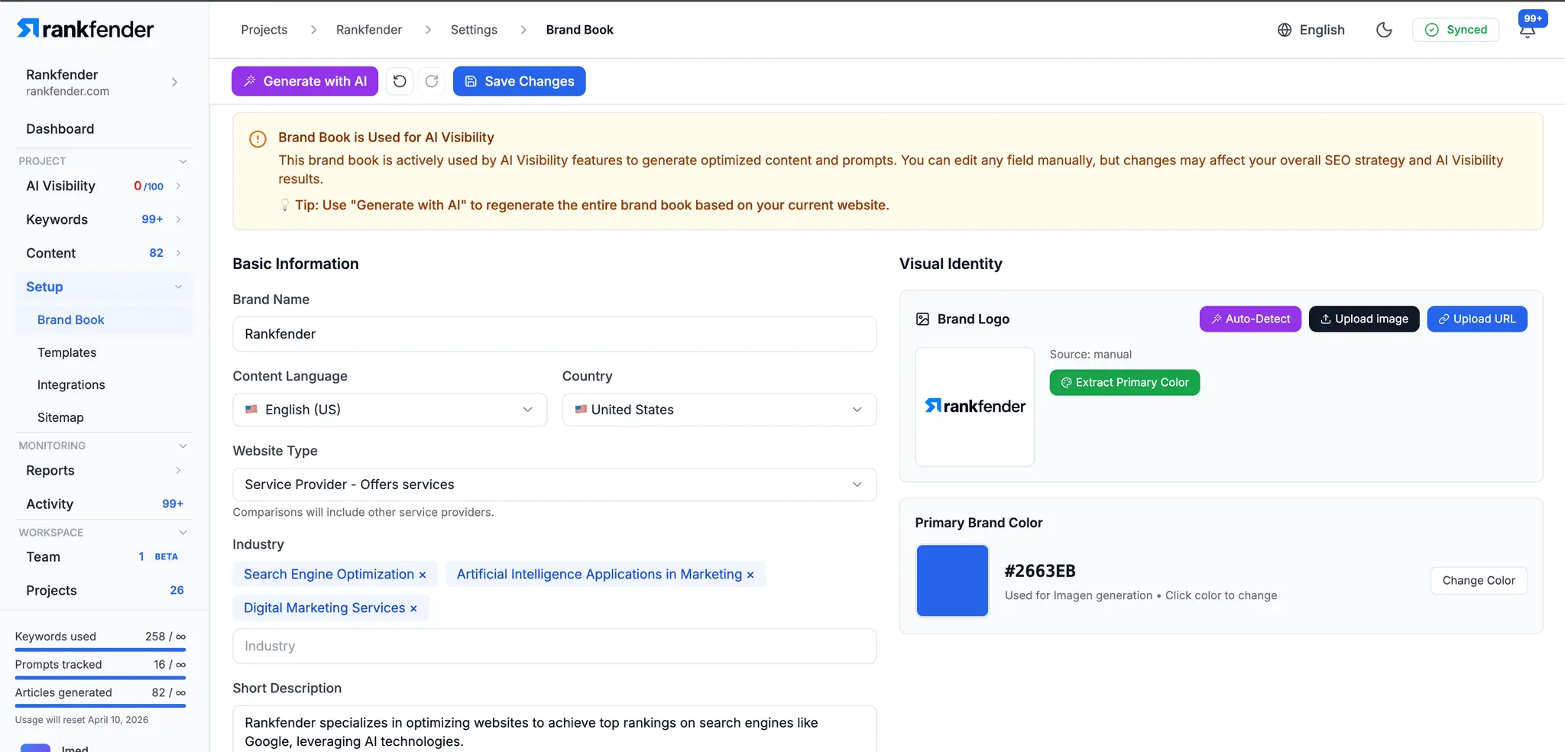Click the Rankfender logo in the sidebar
This screenshot has height=752, width=1565.
pyautogui.click(x=85, y=29)
